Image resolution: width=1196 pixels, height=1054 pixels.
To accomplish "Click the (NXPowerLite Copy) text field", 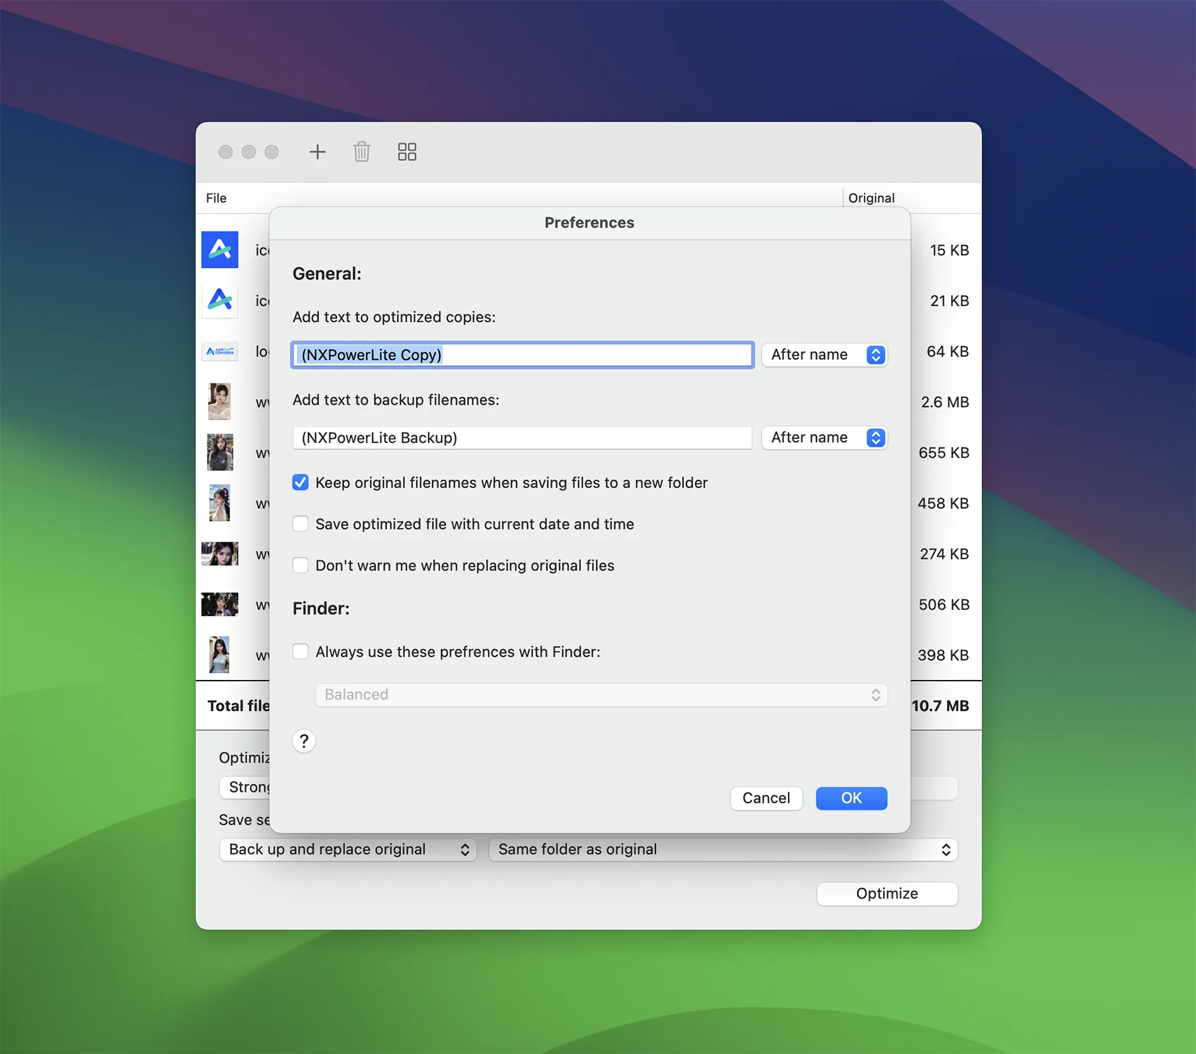I will (x=522, y=355).
